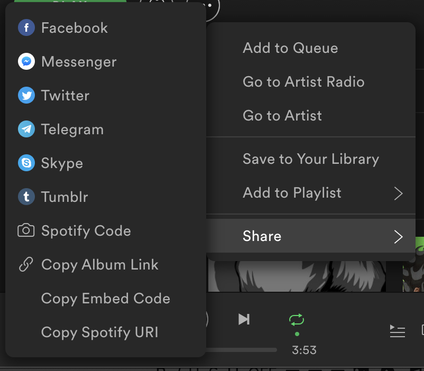Open the Go to Artist entry

282,116
